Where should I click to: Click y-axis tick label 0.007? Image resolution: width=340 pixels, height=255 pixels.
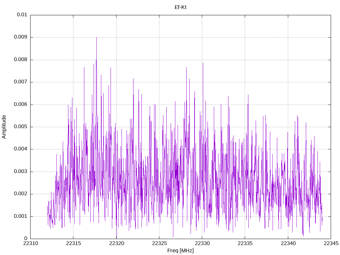pos(21,82)
